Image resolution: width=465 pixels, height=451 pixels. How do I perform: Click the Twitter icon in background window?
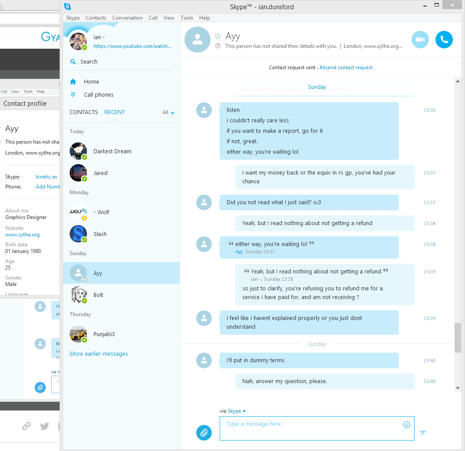44,426
